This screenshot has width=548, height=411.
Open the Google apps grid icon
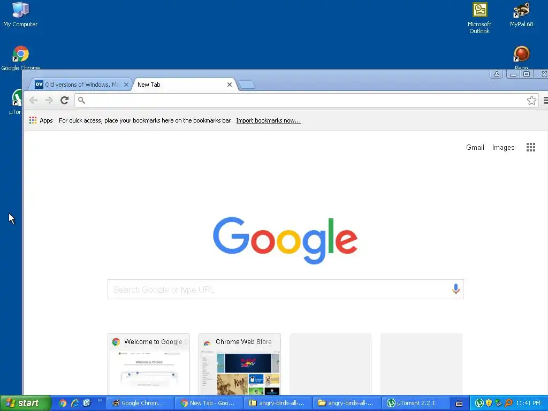coord(530,147)
